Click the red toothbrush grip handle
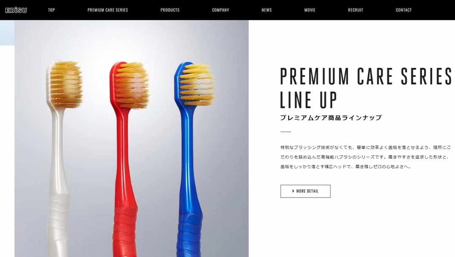455x257 pixels. (126, 230)
